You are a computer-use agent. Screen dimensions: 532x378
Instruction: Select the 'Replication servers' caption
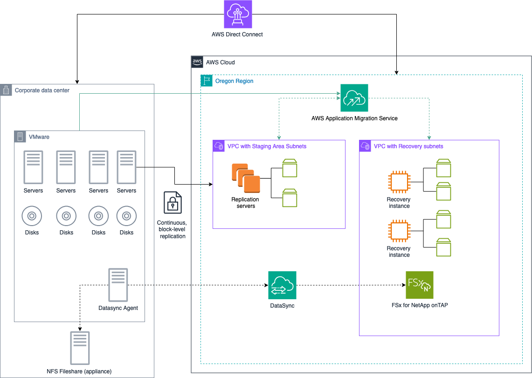pos(245,203)
